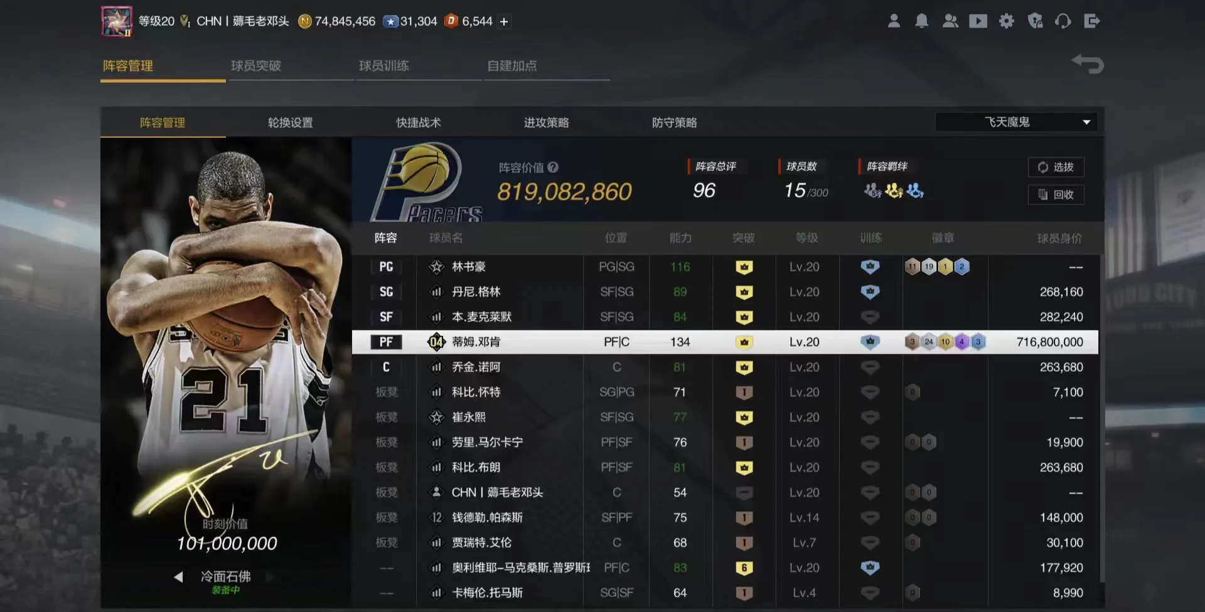Screen dimensions: 1205x612
Task: Toggle training badge for 乔金.诺阿
Action: coord(870,367)
